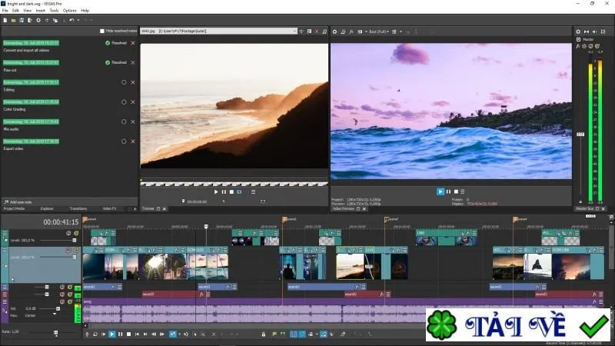
Task: Expand the Pan Center dropdown on audio track
Action: click(x=55, y=314)
